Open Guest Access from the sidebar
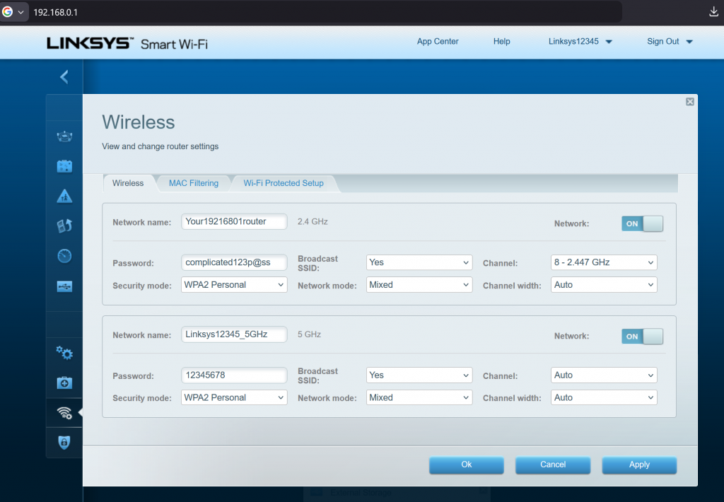The width and height of the screenshot is (724, 502). click(x=64, y=165)
